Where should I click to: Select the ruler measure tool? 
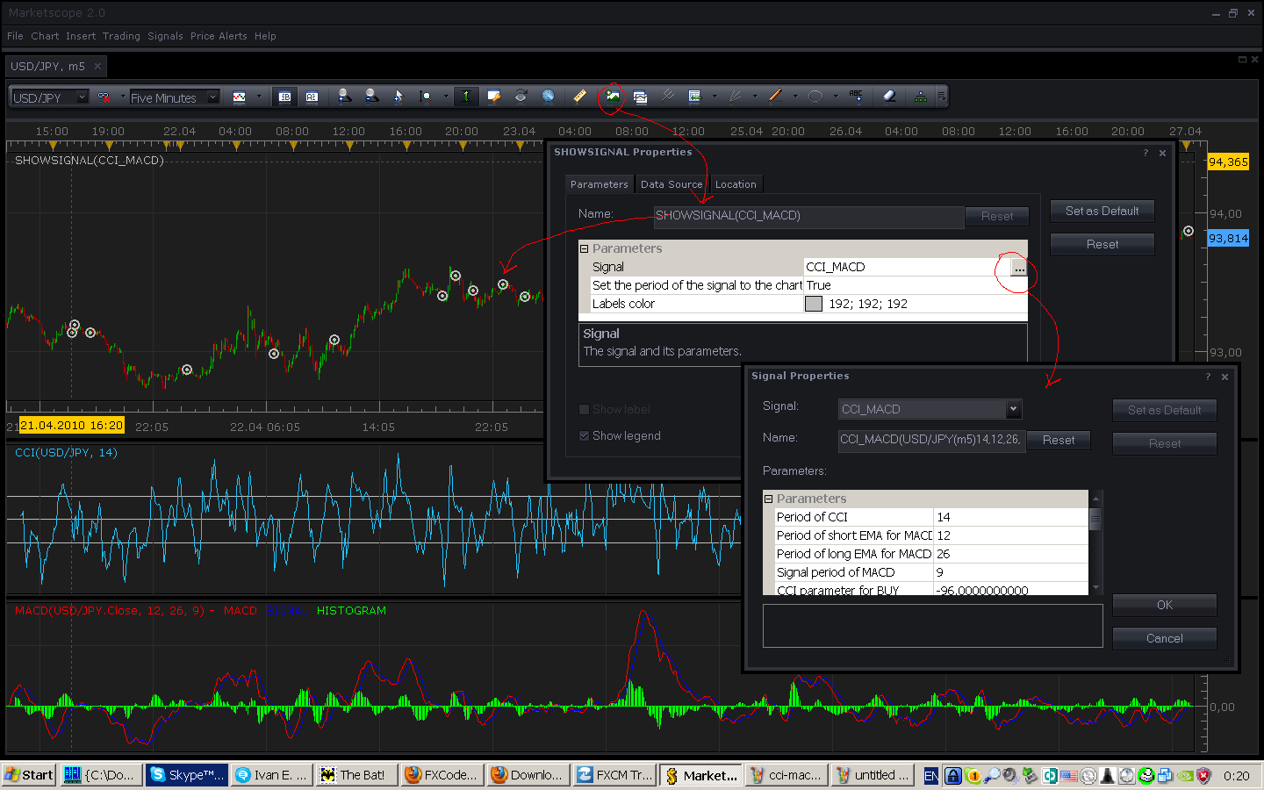[x=579, y=97]
